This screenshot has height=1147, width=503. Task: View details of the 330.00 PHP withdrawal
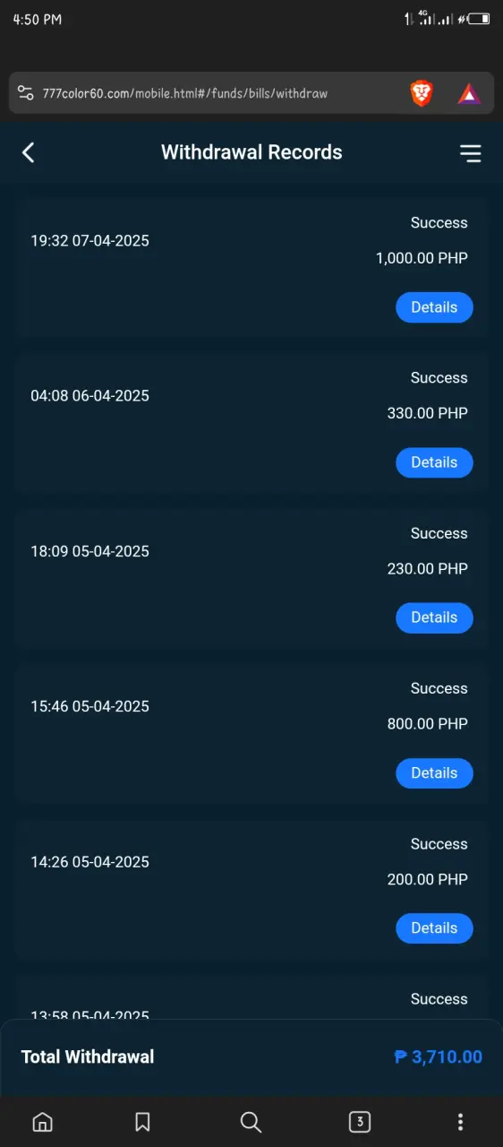pos(434,462)
